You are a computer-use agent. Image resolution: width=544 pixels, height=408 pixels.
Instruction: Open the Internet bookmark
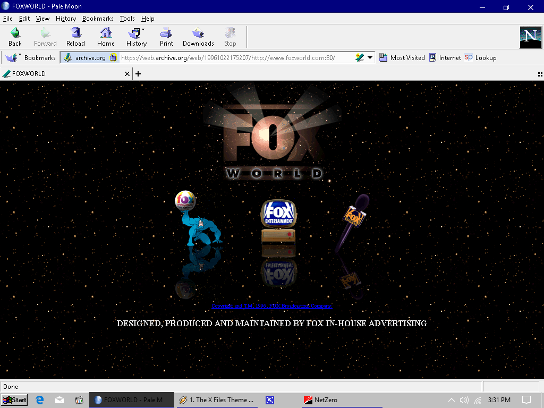(445, 57)
